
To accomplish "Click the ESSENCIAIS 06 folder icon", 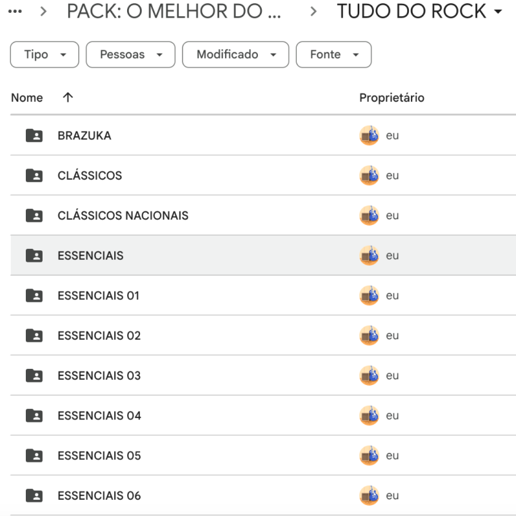I will (34, 495).
